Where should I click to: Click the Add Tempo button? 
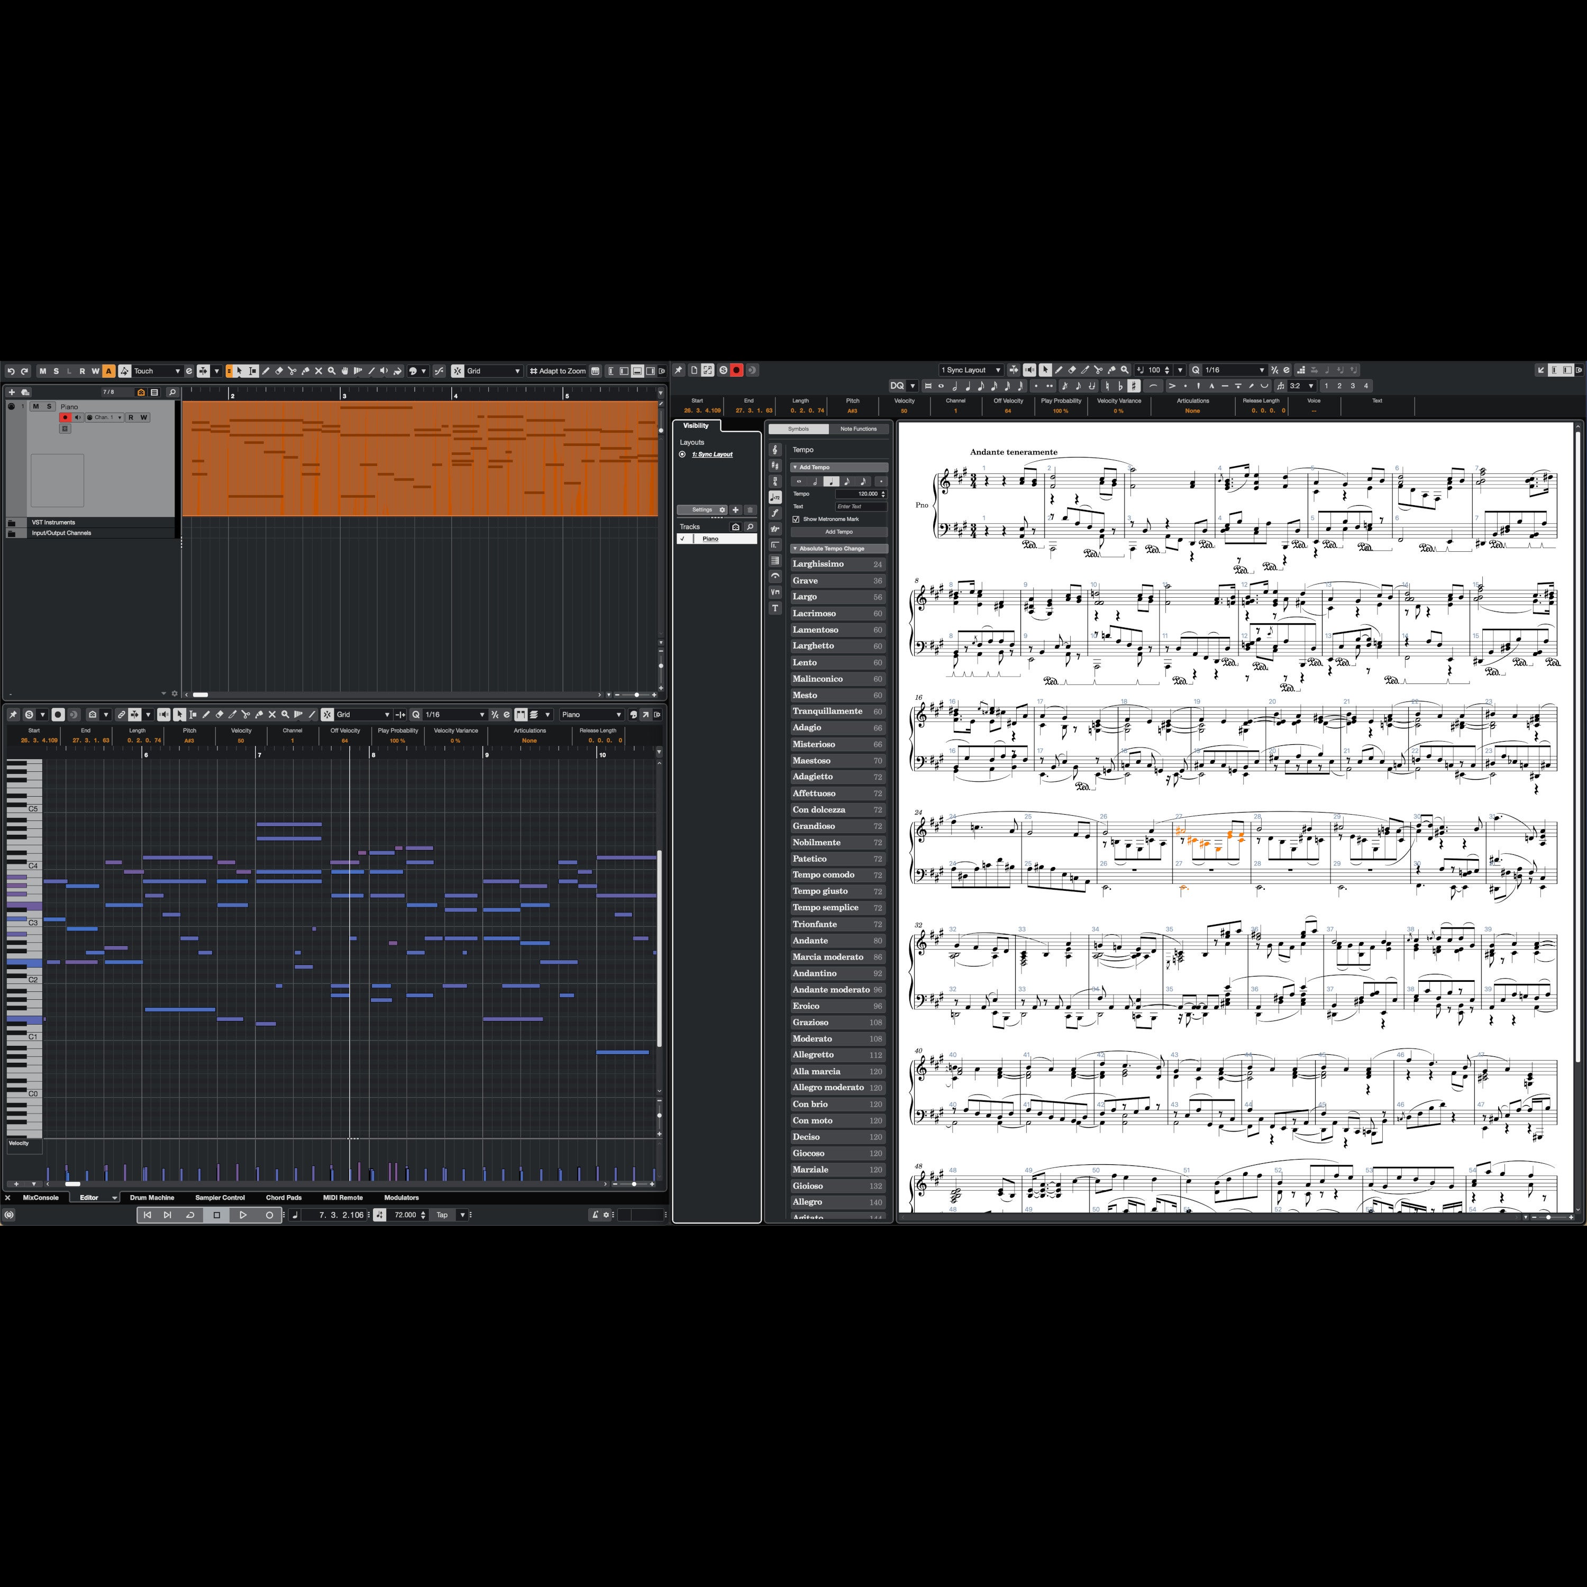(x=838, y=532)
